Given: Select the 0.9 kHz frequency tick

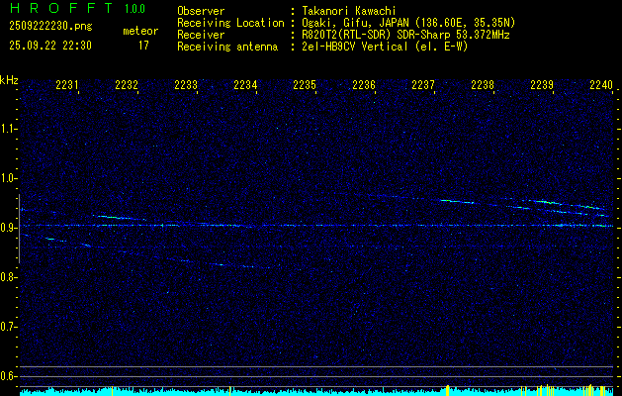Looking at the screenshot, I should click(x=9, y=228).
